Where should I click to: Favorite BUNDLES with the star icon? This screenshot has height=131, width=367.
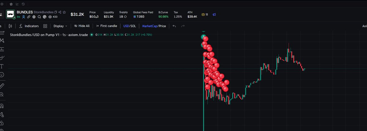(x=64, y=12)
